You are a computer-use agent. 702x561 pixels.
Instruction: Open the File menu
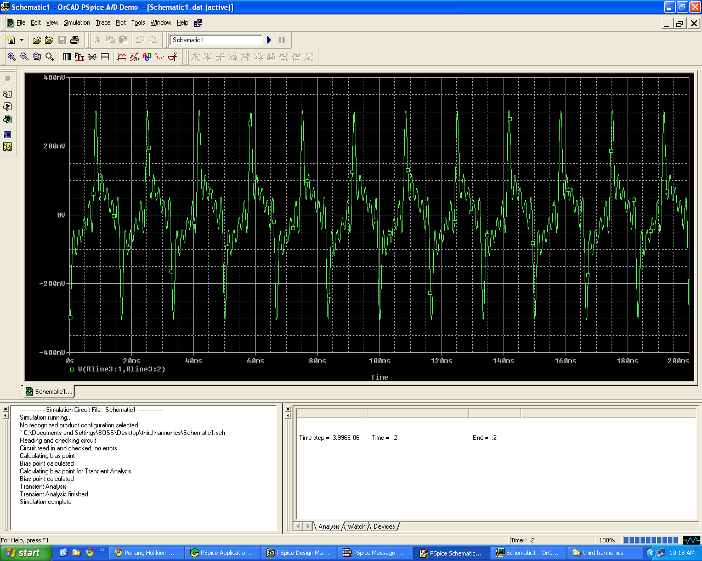[21, 22]
